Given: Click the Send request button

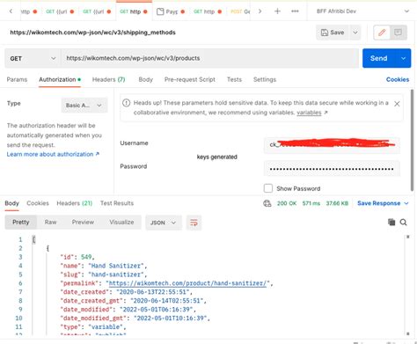Looking at the screenshot, I should [378, 58].
